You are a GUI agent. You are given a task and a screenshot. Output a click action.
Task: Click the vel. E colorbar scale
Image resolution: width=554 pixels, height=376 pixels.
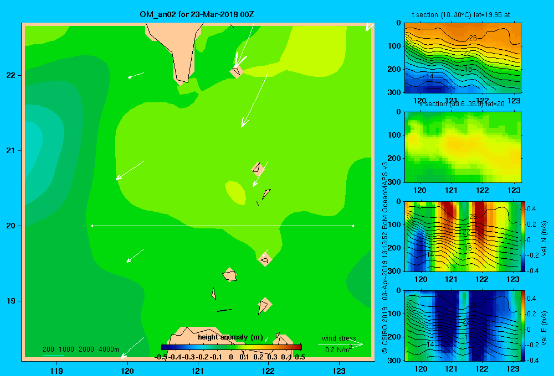tap(524, 326)
